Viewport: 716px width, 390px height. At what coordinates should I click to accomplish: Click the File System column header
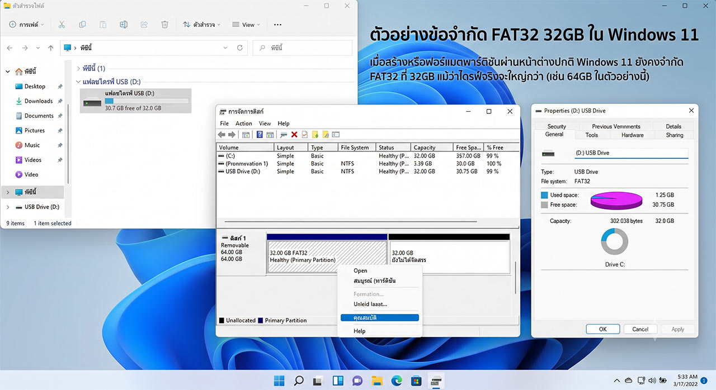tap(356, 148)
